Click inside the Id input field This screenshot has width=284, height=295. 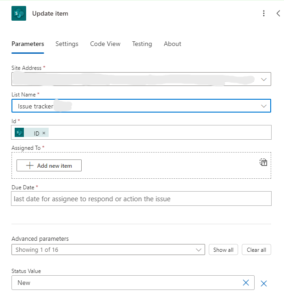(141, 132)
